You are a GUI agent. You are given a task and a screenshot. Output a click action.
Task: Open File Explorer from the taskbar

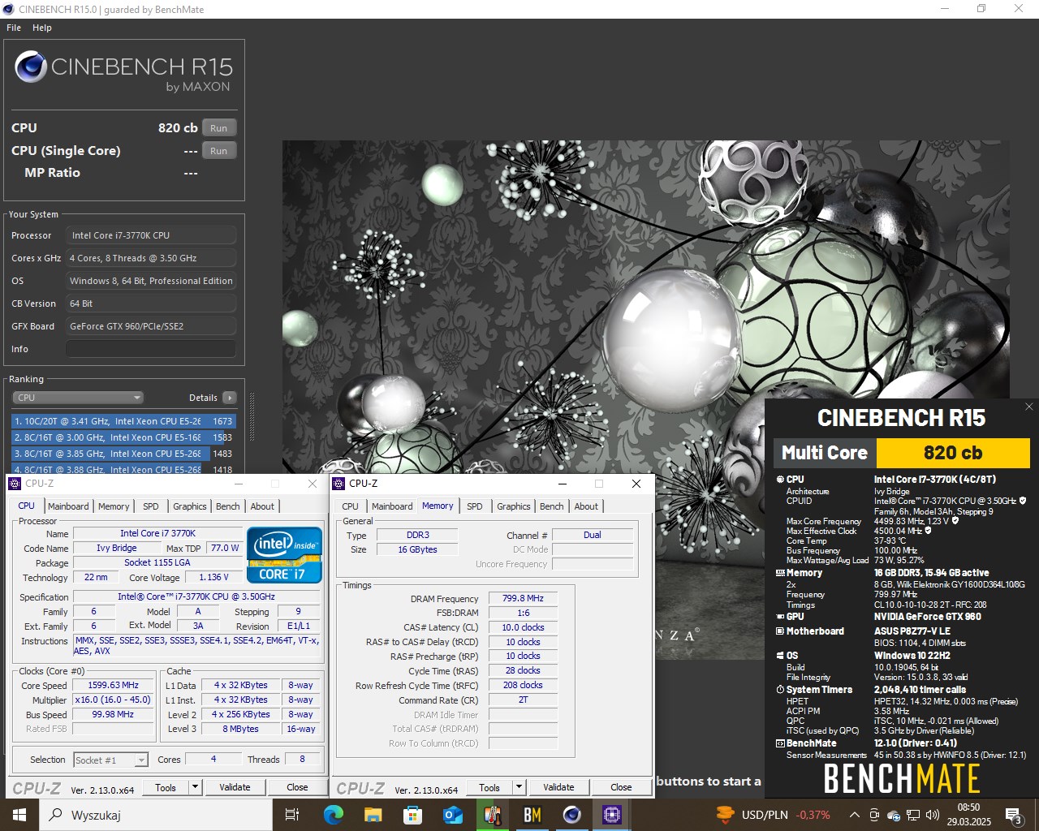point(373,815)
